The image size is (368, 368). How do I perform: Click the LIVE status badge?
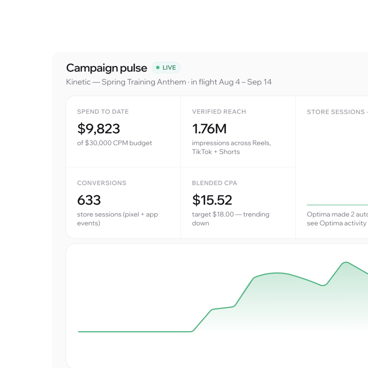166,68
